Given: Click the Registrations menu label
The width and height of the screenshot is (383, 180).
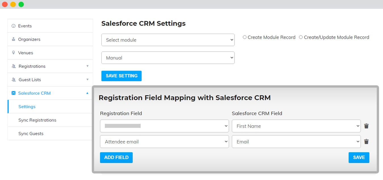Looking at the screenshot, I should 32,66.
